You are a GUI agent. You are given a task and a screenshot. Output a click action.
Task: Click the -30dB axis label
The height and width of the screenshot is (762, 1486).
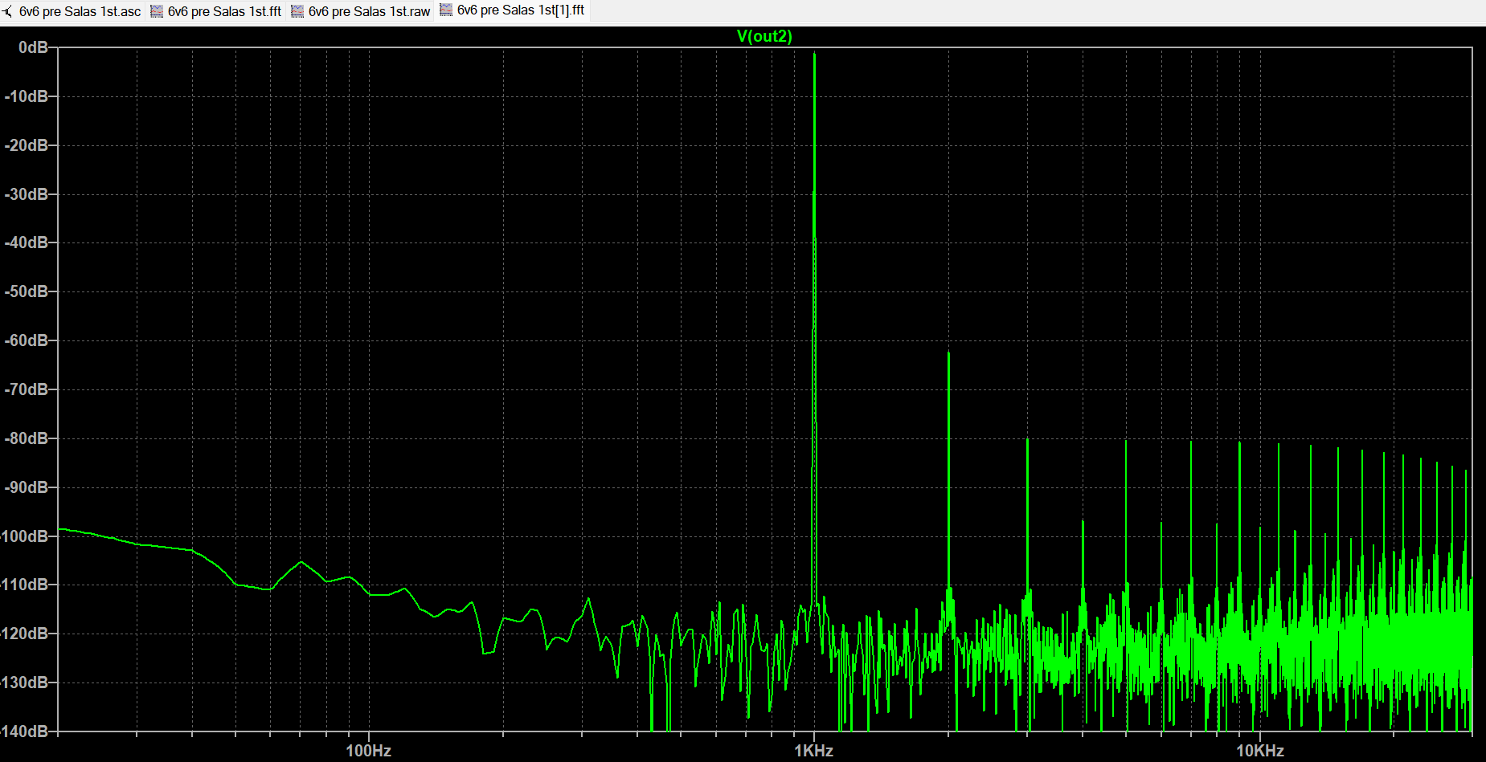click(27, 194)
